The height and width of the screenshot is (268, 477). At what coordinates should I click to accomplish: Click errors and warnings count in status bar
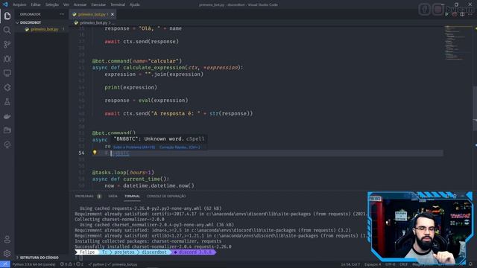coord(72,264)
